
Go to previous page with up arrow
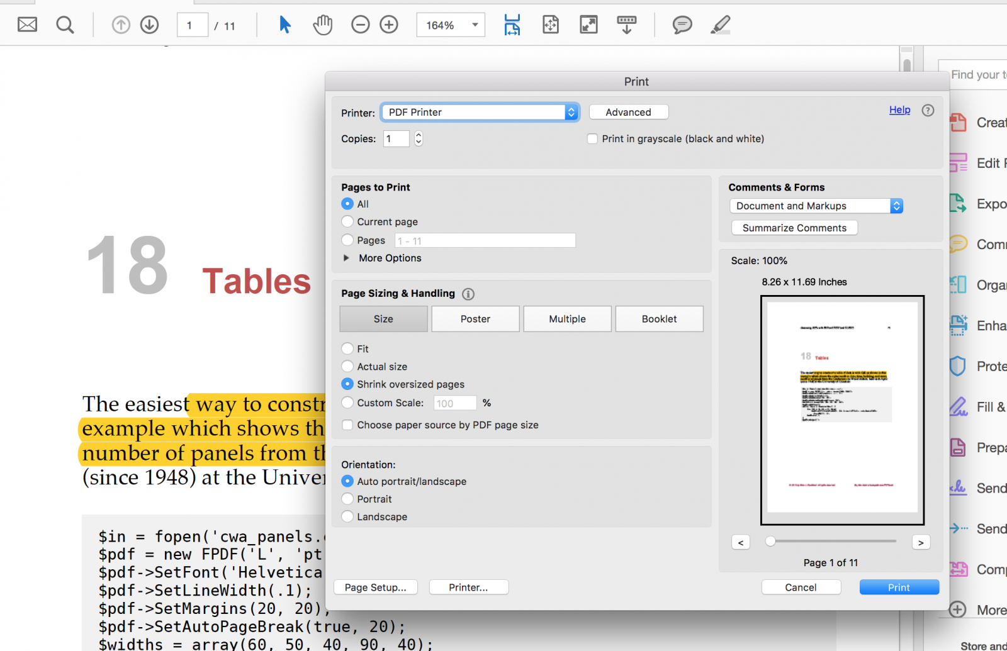[121, 25]
